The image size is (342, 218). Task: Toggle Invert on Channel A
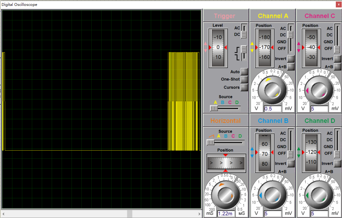[x=290, y=58]
